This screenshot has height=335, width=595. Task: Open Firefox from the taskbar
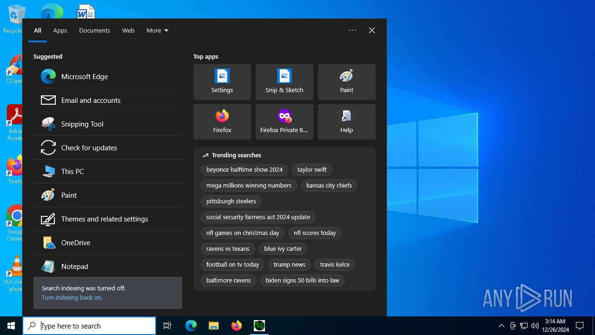tap(237, 326)
